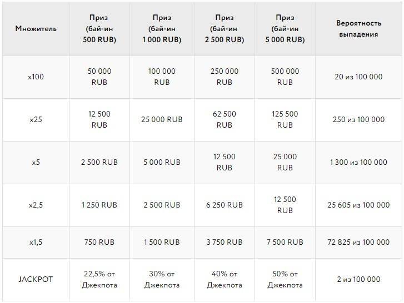Click the x25 multiplier cell
The height and width of the screenshot is (303, 404).
(36, 119)
